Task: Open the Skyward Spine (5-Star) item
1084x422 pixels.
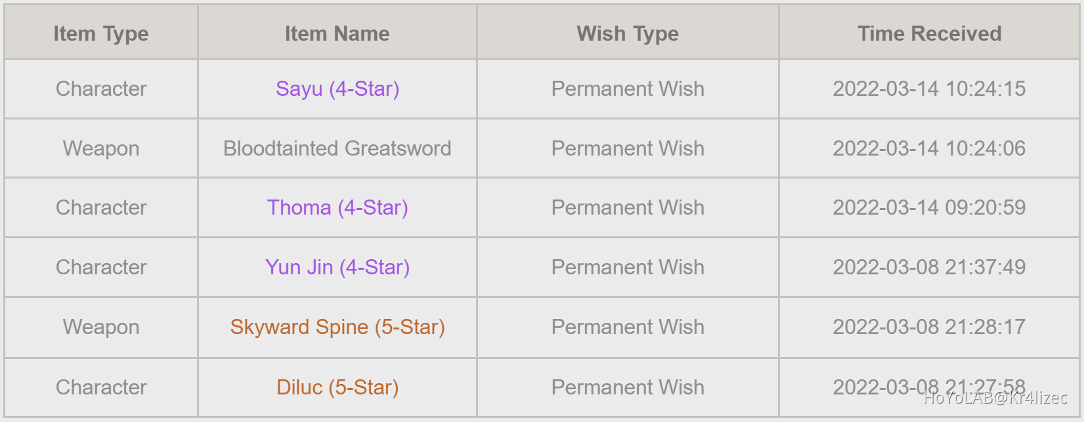Action: point(337,327)
